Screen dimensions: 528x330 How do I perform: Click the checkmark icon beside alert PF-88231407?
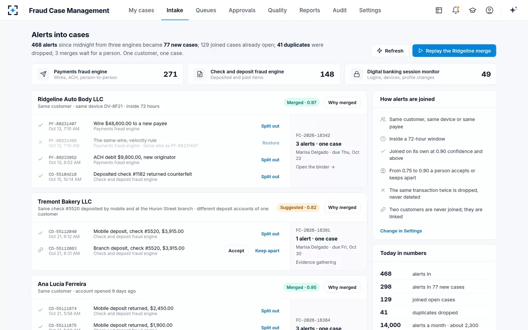coord(41,126)
